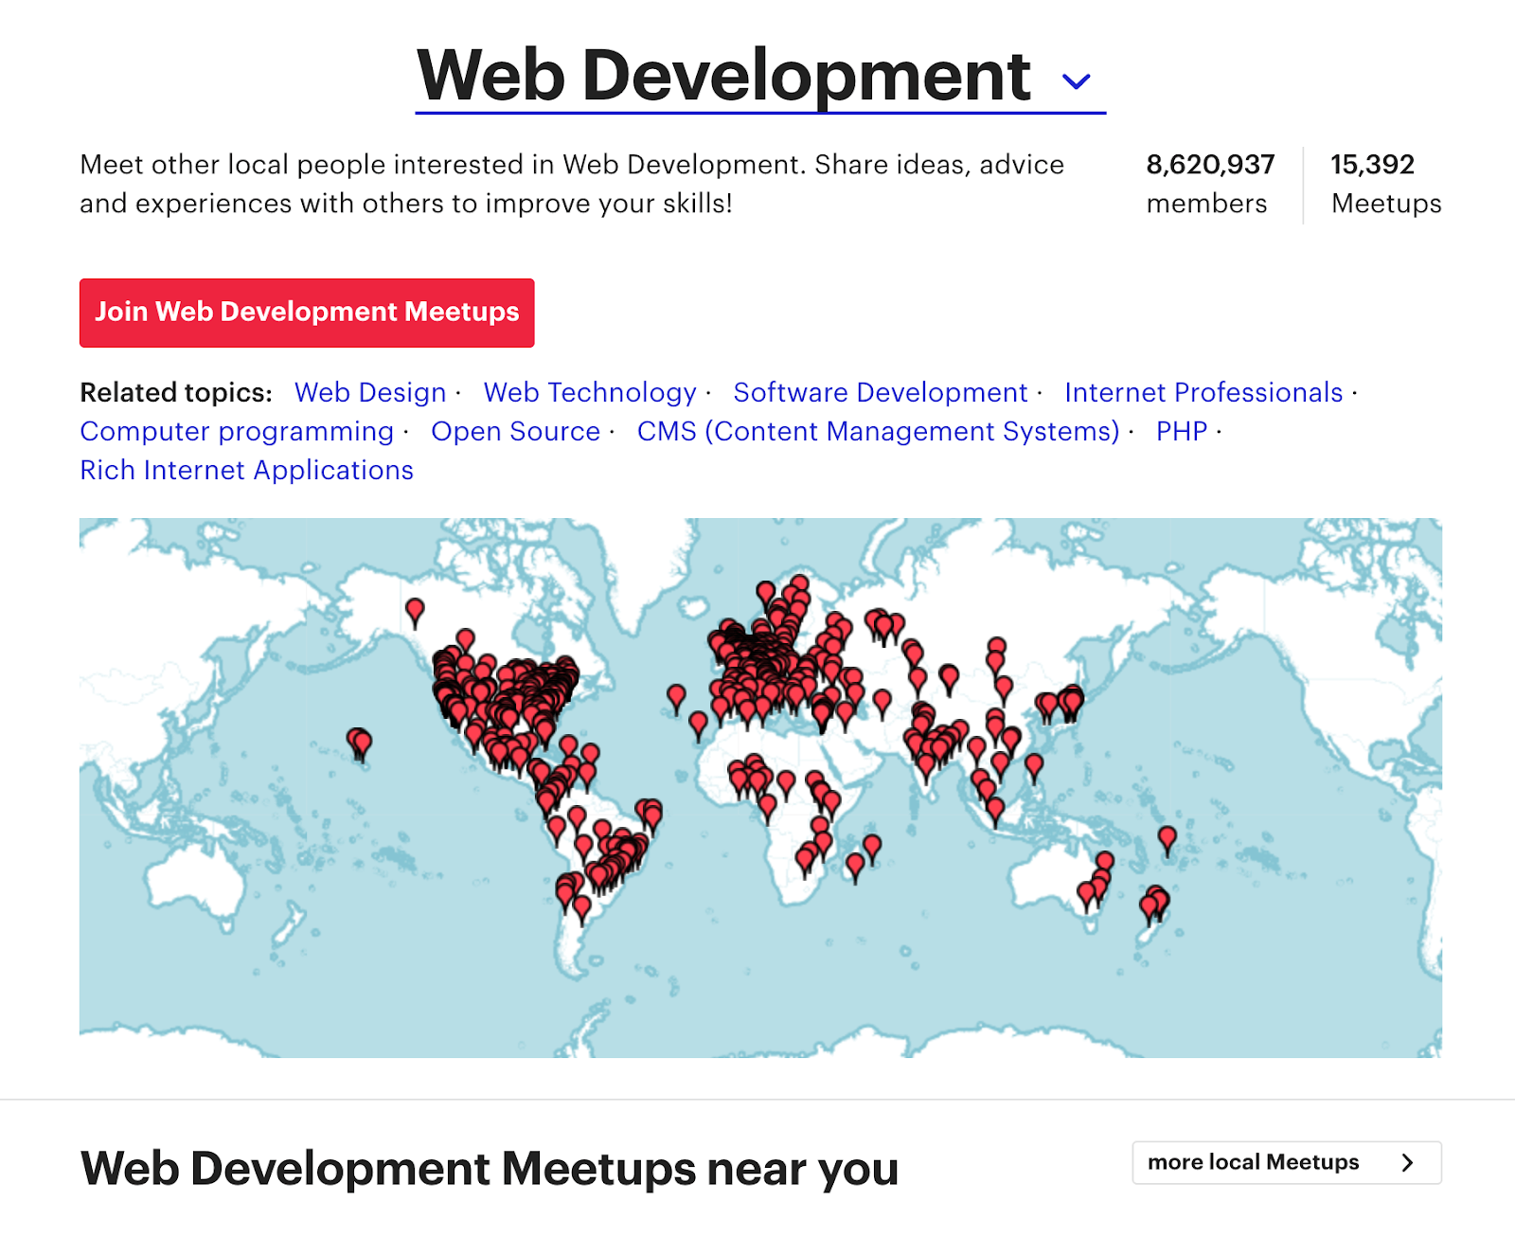Click the Papua New Guinea area map pin

click(1167, 837)
